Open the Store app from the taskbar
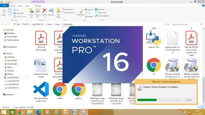 [x=12, y=112]
